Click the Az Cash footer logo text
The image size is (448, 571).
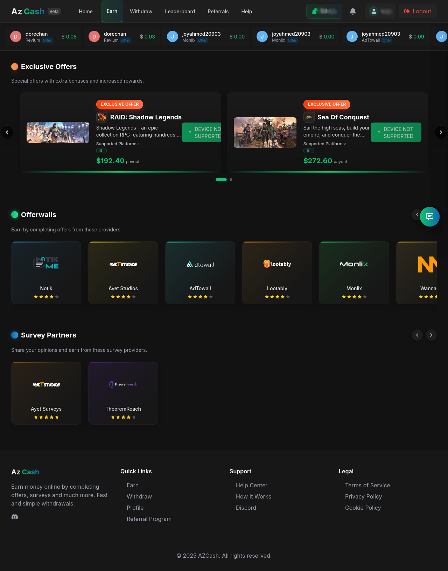pos(25,472)
